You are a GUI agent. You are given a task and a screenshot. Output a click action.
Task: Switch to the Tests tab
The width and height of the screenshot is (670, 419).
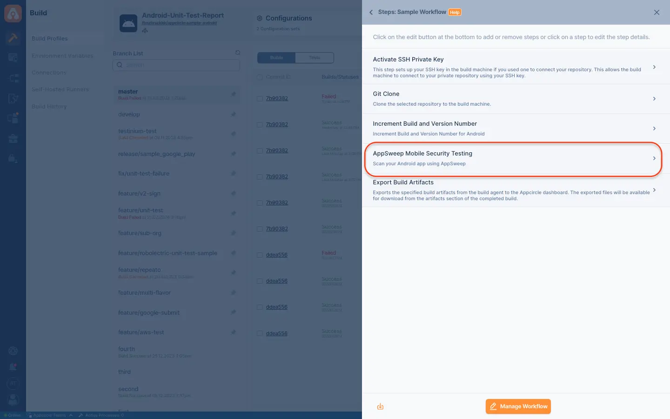coord(315,58)
